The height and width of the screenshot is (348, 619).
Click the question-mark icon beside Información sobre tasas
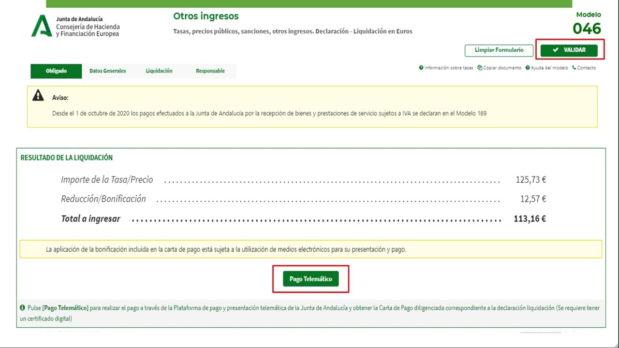point(421,68)
